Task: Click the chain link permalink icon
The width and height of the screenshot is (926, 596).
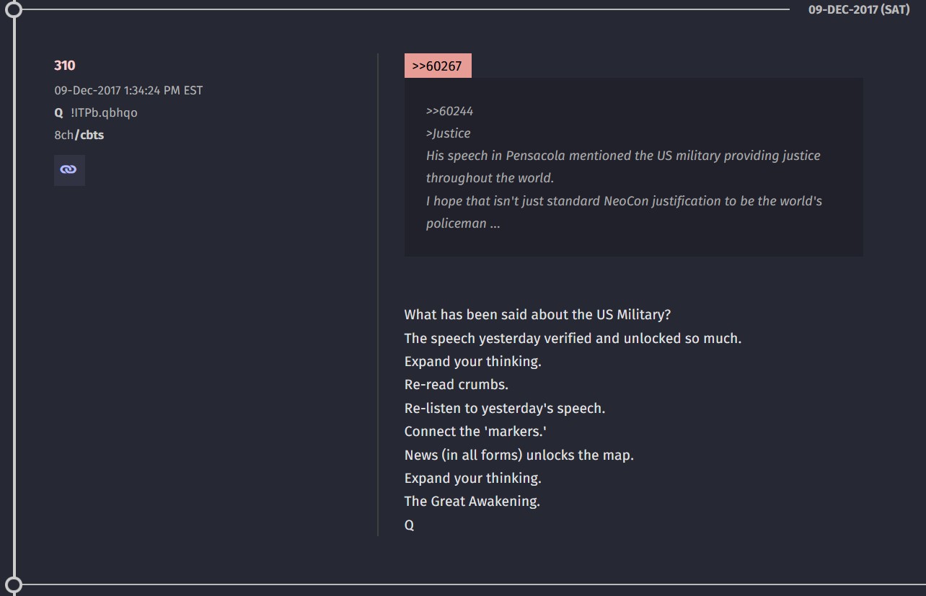Action: coord(69,170)
